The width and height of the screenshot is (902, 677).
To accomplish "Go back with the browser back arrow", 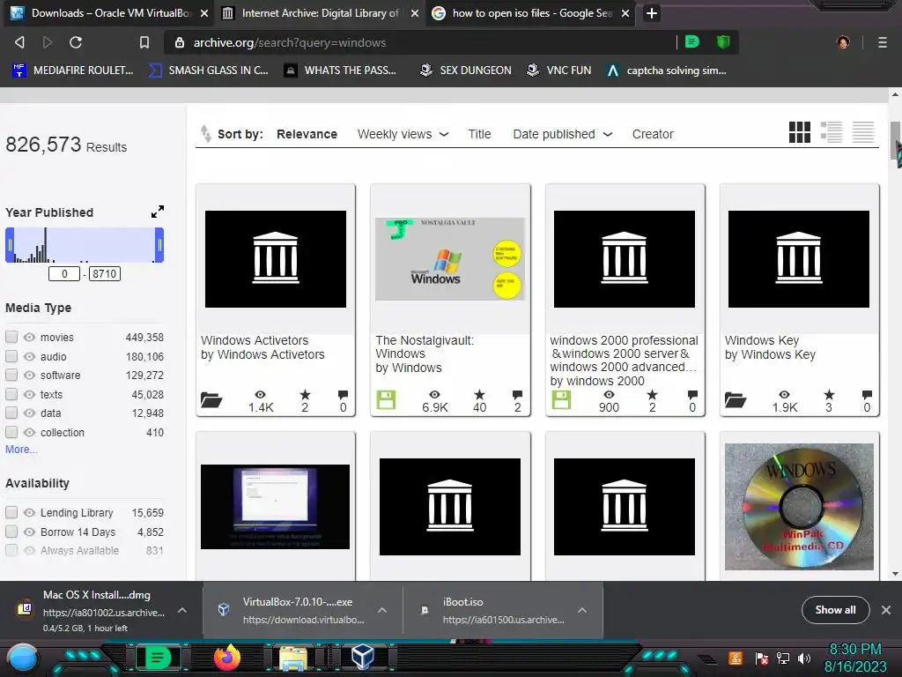I will click(x=19, y=42).
